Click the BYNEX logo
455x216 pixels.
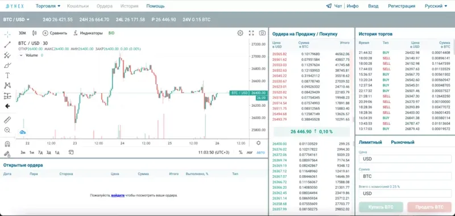15,6
